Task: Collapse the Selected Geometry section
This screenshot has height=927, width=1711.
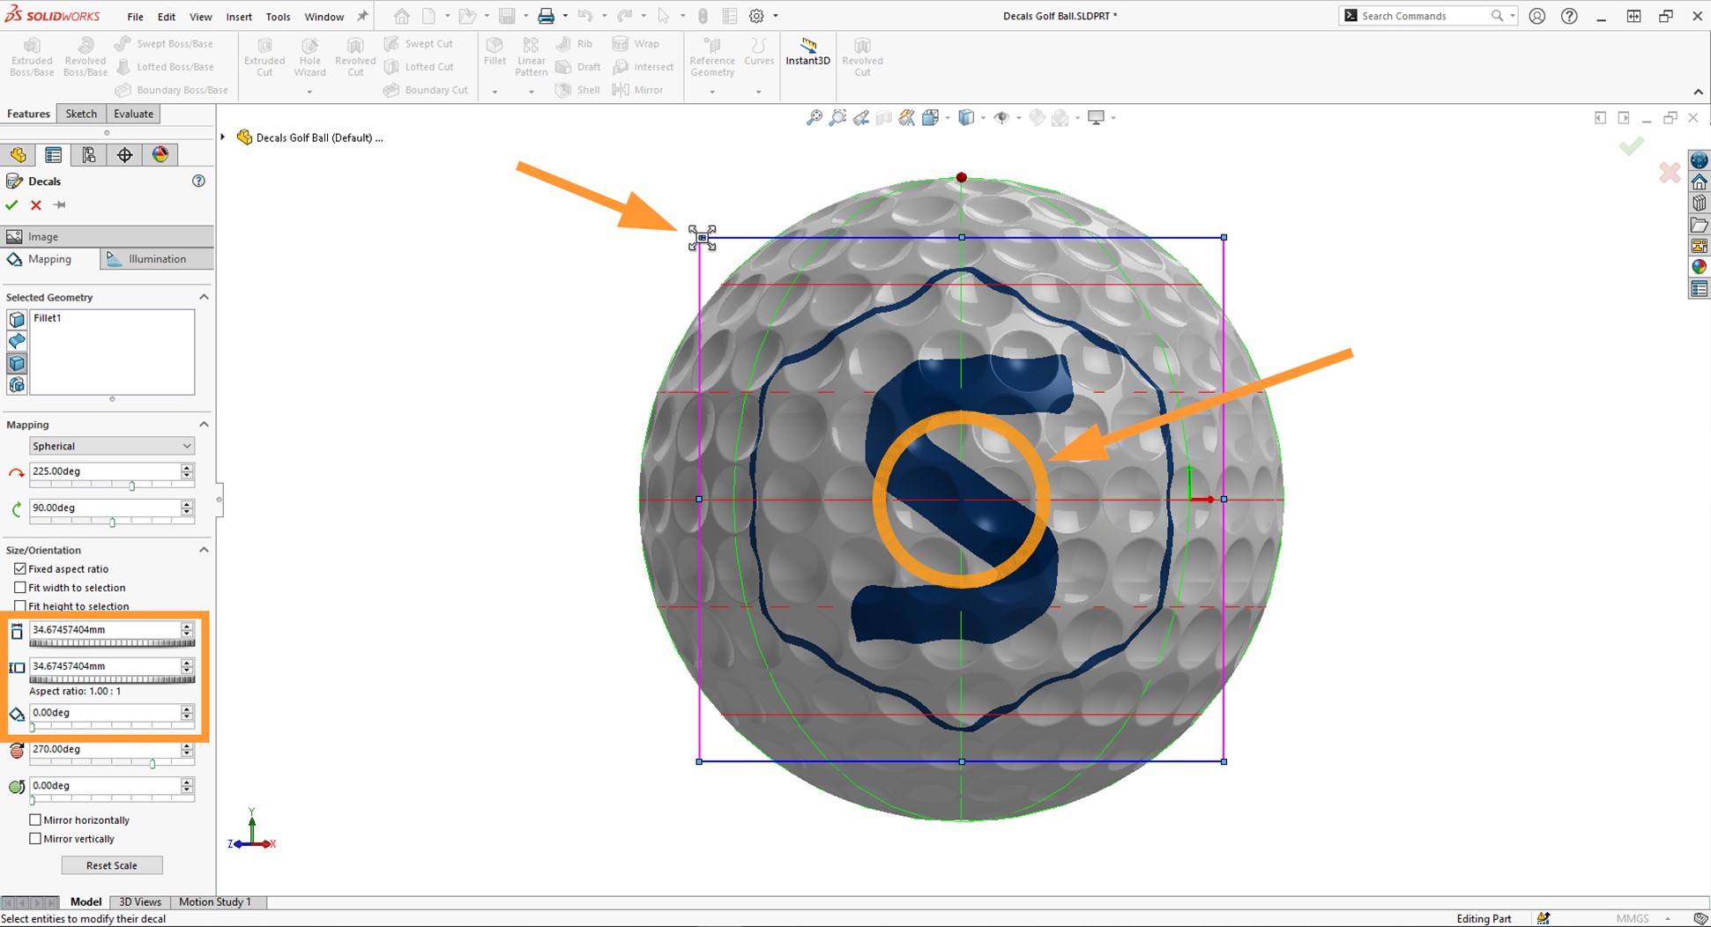Action: [x=204, y=297]
